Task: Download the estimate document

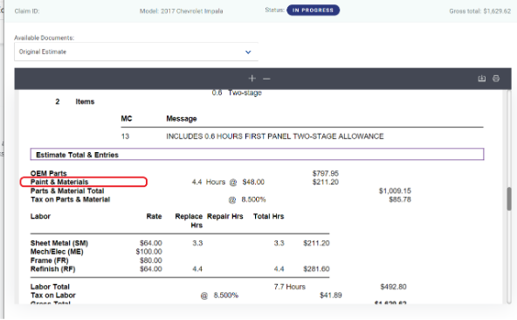Action: pyautogui.click(x=482, y=79)
